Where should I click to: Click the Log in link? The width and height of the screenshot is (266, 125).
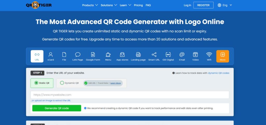point(187,5)
